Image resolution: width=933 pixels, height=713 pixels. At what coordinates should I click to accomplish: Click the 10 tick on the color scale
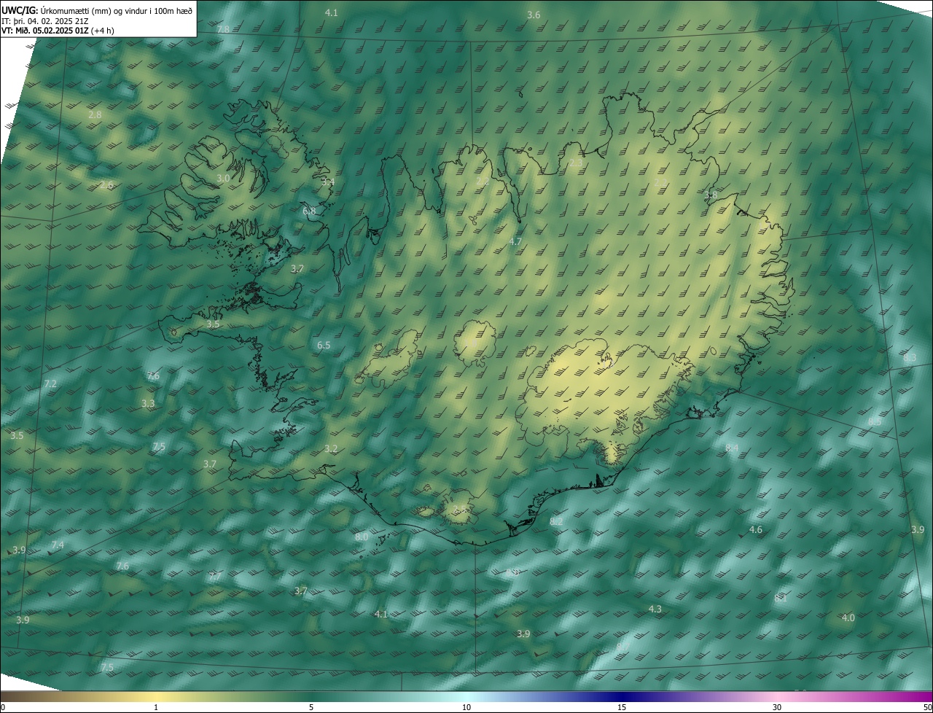[x=466, y=708]
